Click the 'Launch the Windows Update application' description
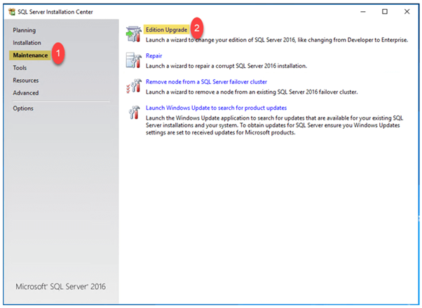The image size is (422, 308). [x=275, y=125]
